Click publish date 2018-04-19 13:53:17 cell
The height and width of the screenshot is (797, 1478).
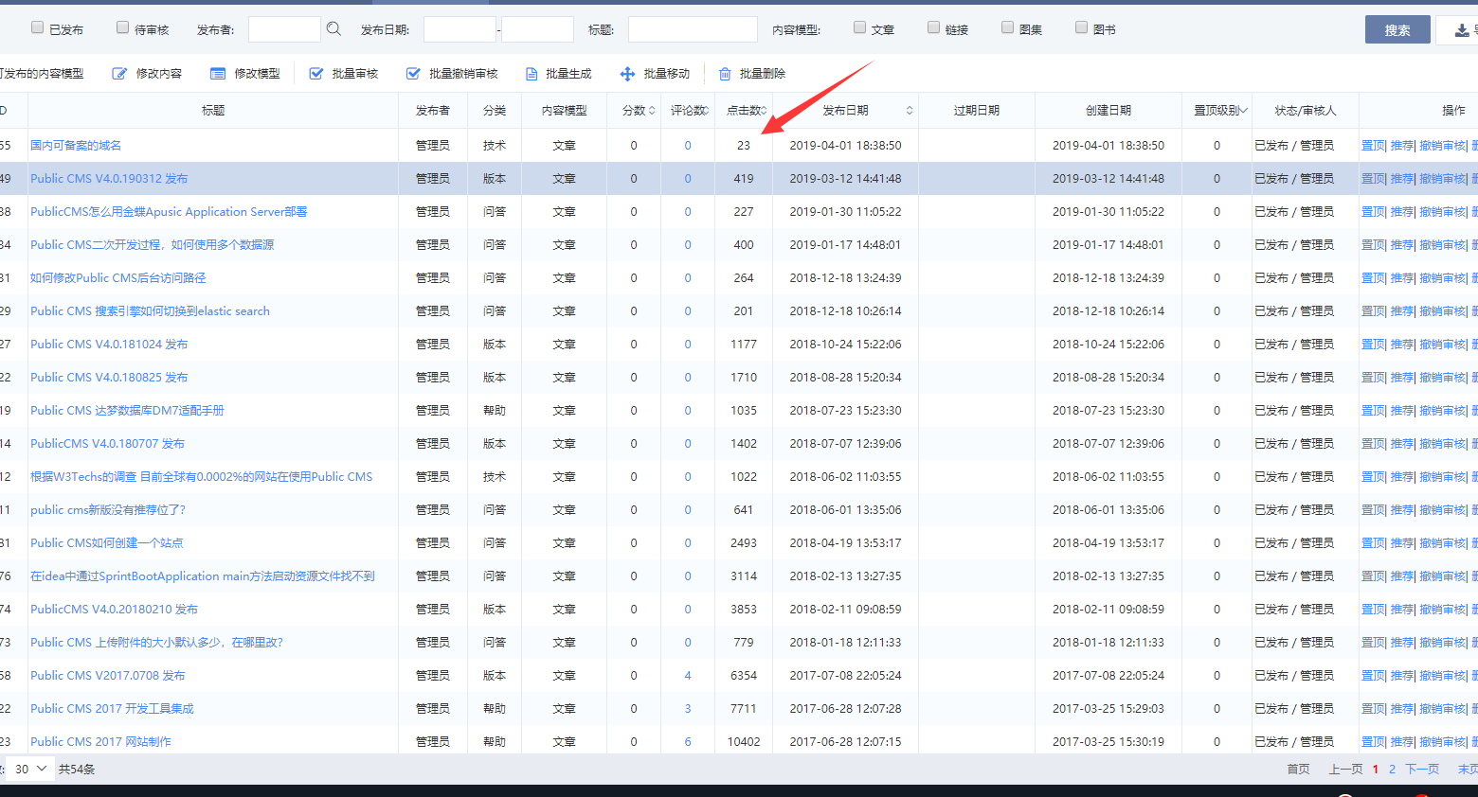pyautogui.click(x=845, y=543)
